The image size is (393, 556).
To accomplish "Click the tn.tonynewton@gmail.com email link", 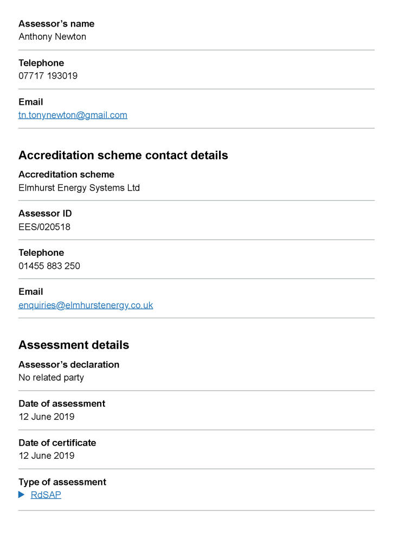I will [73, 115].
